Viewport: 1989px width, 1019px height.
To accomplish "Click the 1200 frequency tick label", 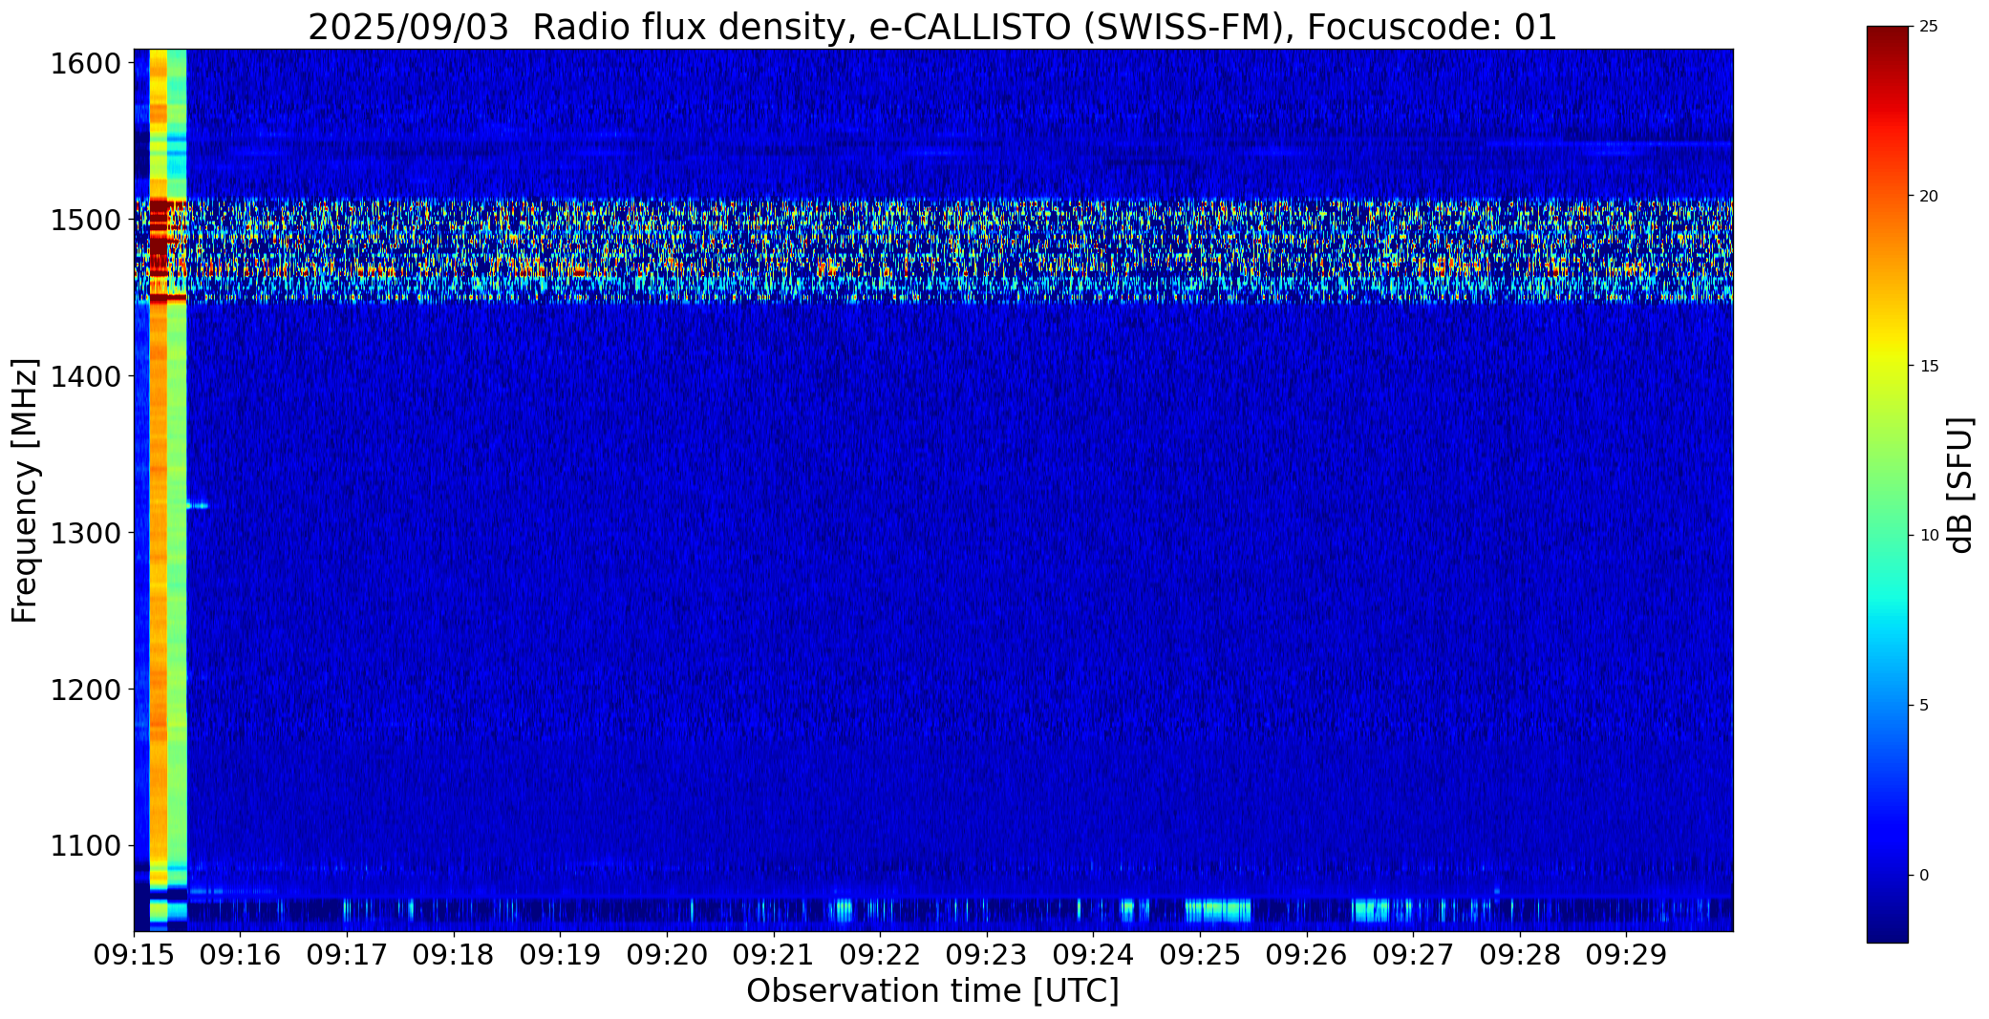I will [x=86, y=690].
